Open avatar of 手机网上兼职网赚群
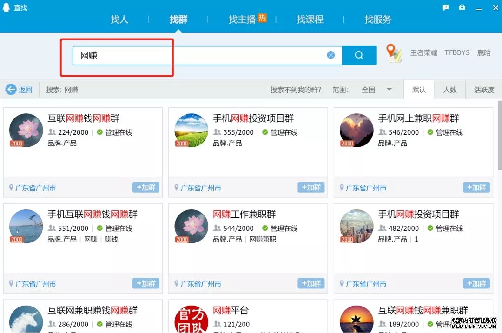Image resolution: width=502 pixels, height=333 pixels. [x=357, y=130]
